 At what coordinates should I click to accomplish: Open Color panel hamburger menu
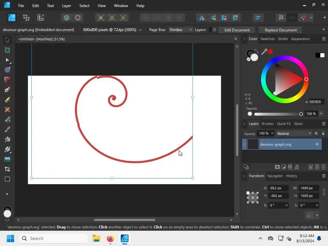pyautogui.click(x=324, y=39)
